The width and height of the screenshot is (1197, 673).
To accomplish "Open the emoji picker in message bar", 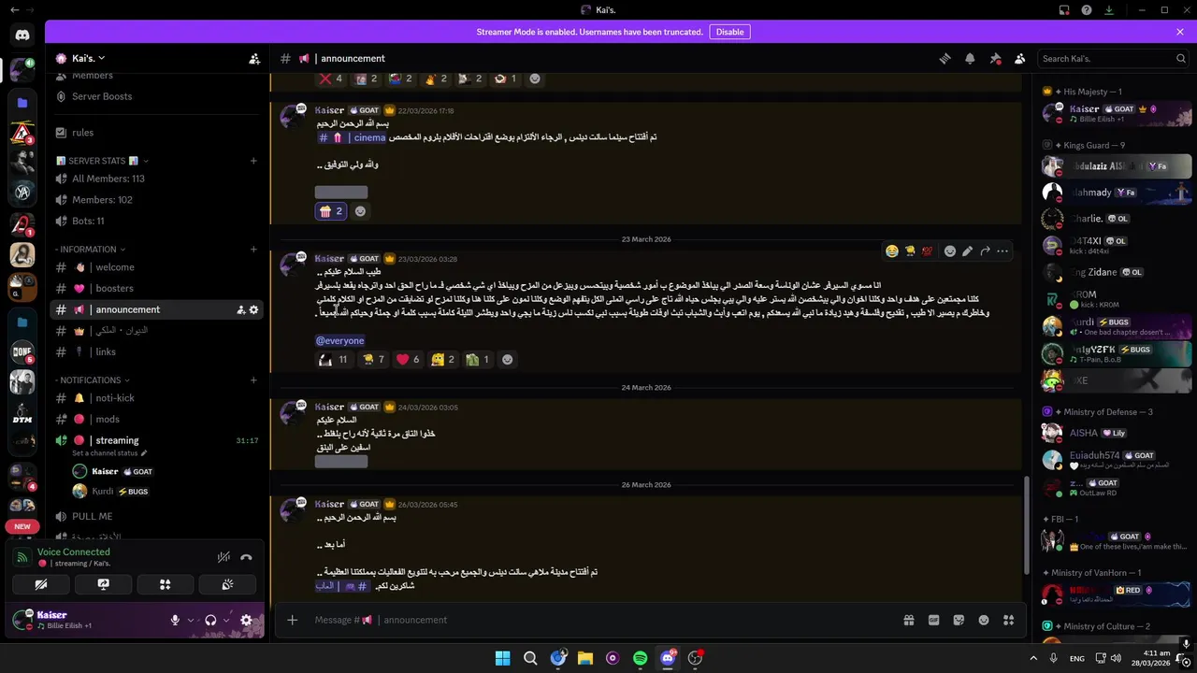I will tap(984, 620).
